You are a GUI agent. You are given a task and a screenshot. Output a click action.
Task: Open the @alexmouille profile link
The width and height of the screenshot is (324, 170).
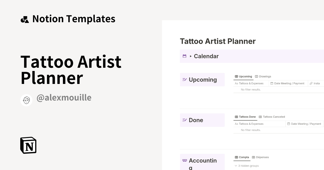64,98
